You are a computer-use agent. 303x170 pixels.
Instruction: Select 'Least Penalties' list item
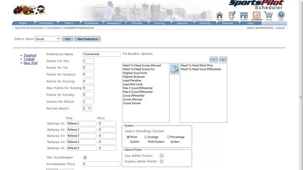132,80
